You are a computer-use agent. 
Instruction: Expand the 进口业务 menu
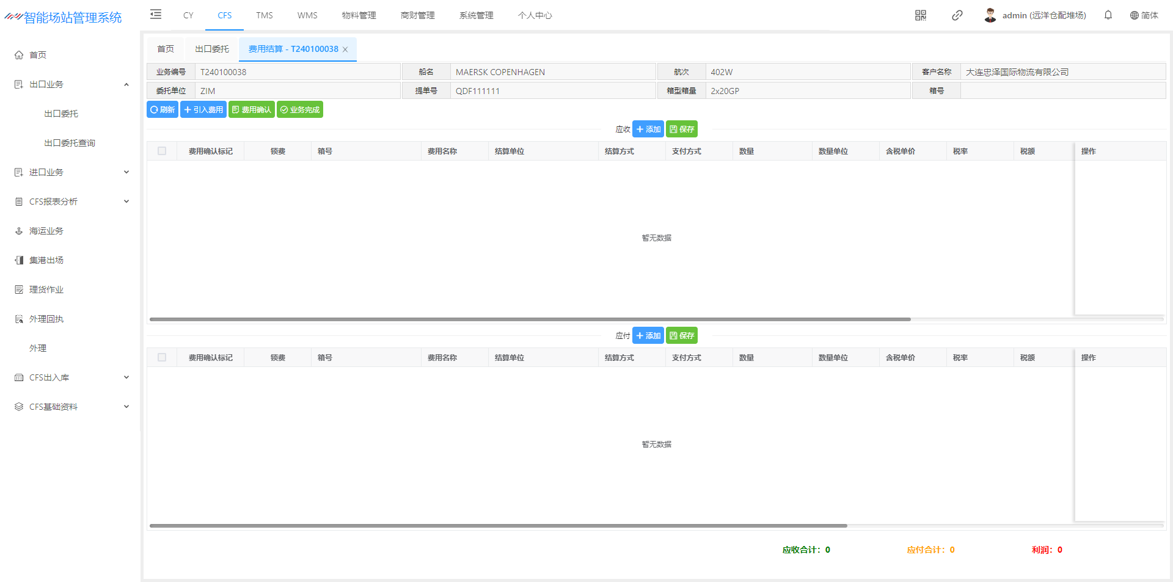[126, 172]
